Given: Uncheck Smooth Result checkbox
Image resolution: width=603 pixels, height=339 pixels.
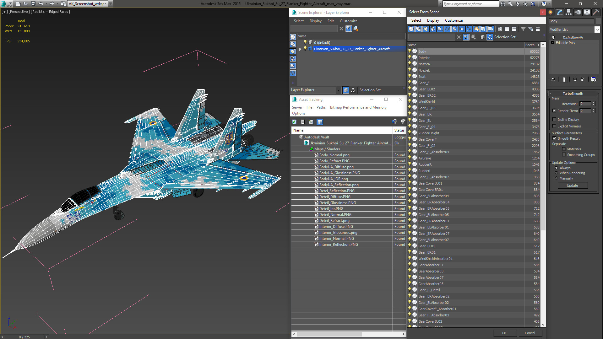Looking at the screenshot, I should (x=554, y=138).
